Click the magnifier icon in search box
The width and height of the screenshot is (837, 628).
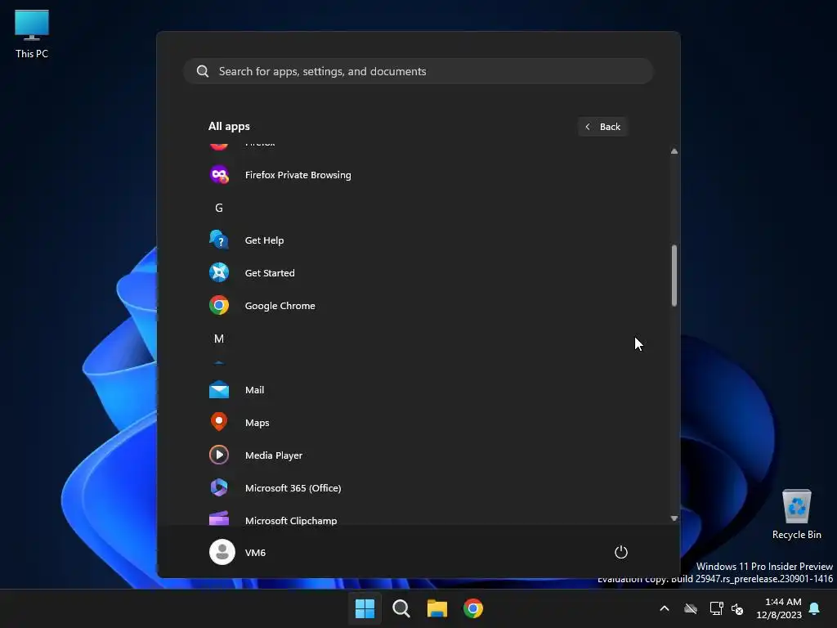pos(203,71)
